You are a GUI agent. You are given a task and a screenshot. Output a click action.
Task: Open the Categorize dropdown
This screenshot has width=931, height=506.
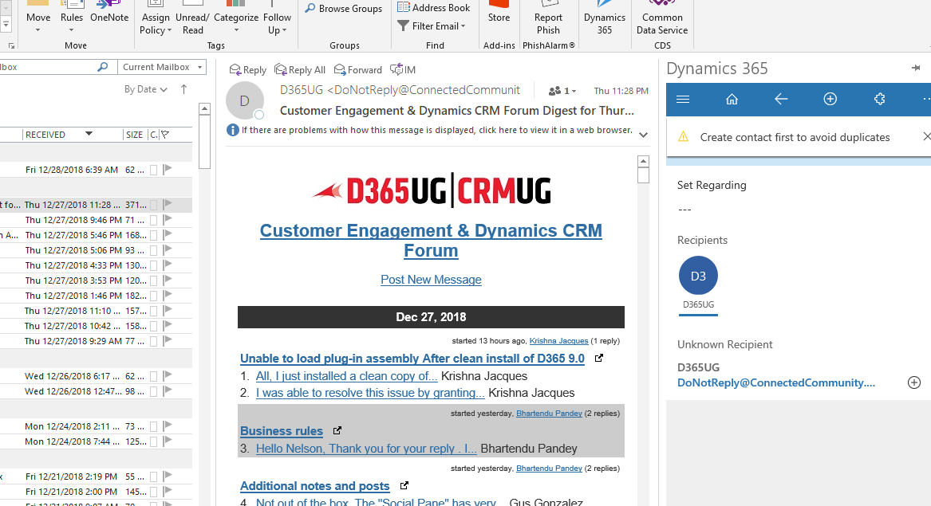(235, 19)
